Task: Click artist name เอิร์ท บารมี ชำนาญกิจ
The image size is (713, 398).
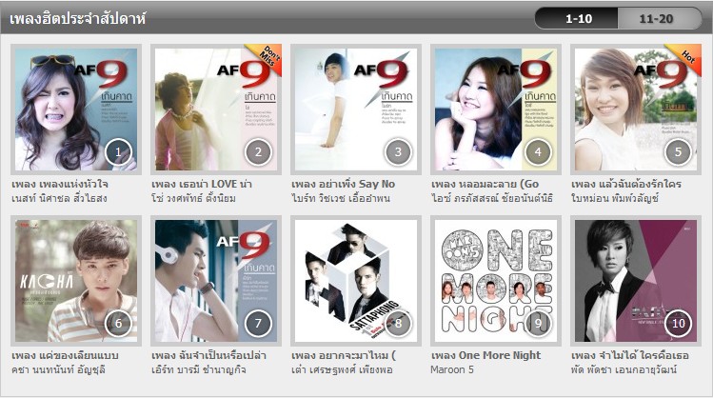Action: pyautogui.click(x=198, y=369)
